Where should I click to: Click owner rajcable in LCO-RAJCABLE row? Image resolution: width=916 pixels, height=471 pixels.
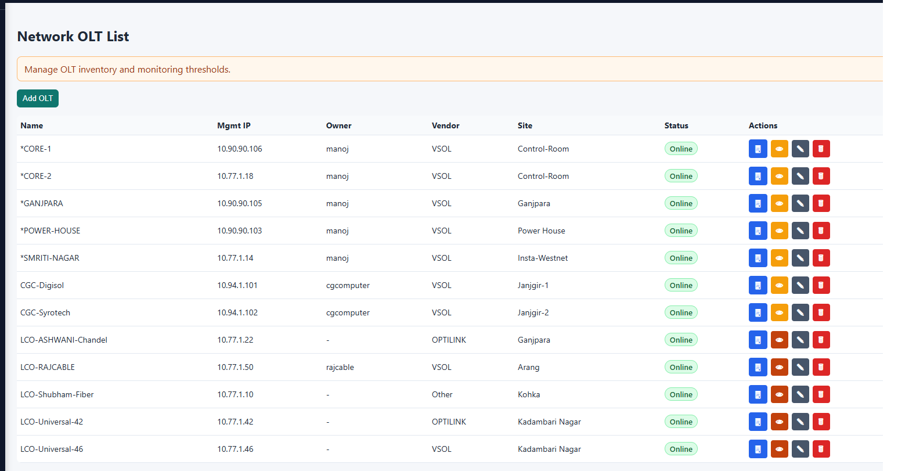tap(340, 367)
